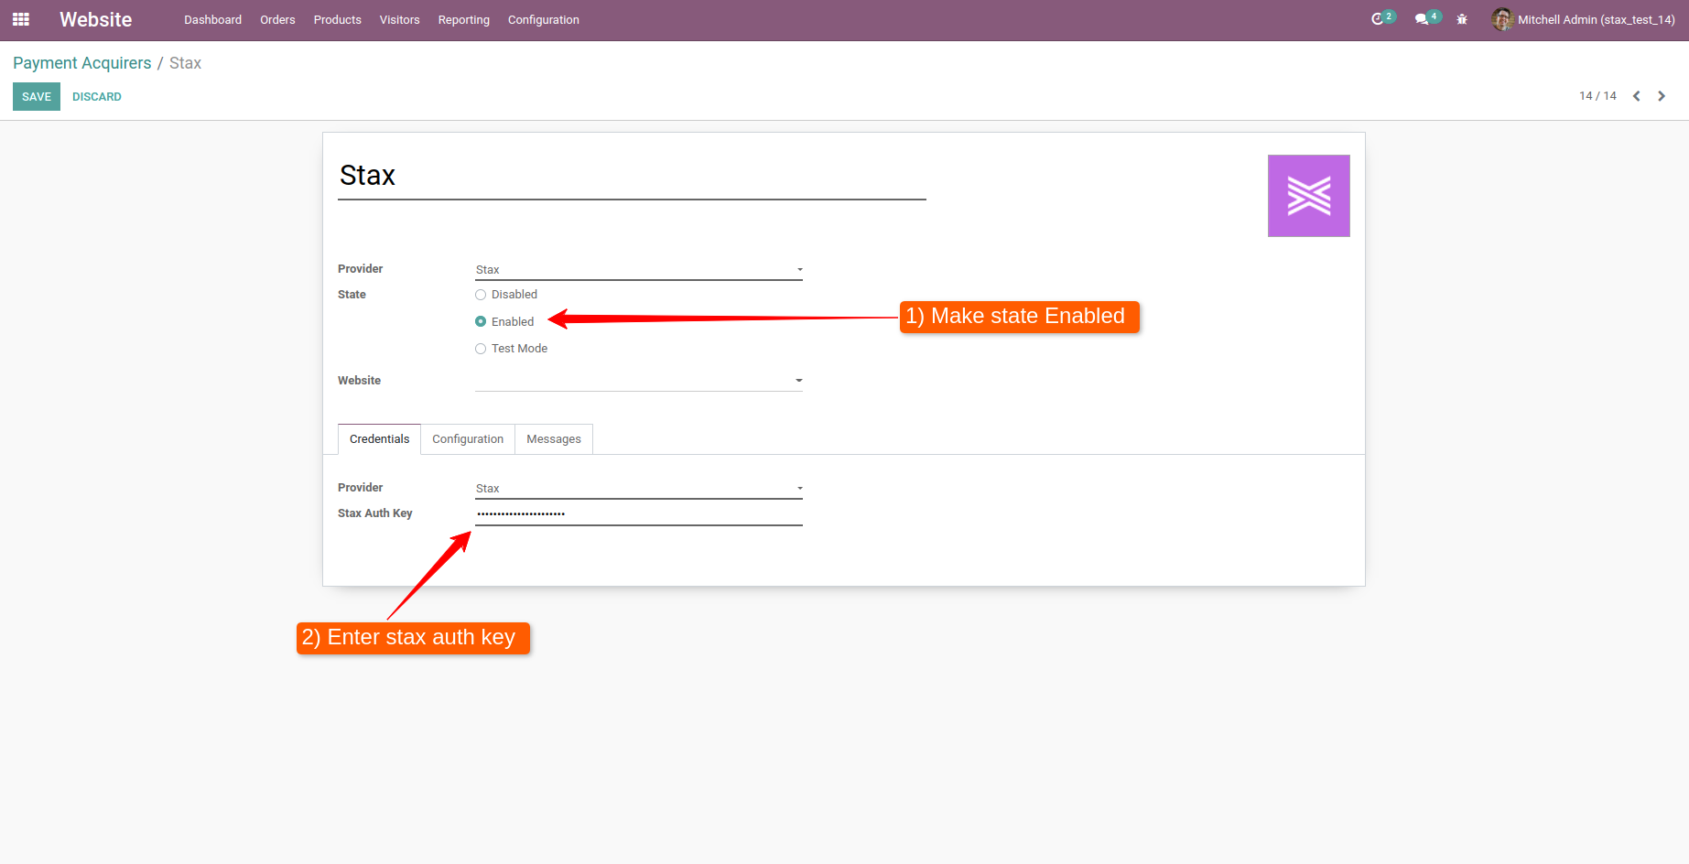Image resolution: width=1689 pixels, height=864 pixels.
Task: Open the debug bug icon
Action: (1462, 19)
